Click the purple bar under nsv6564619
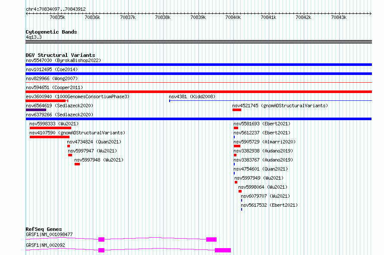Image resolution: width=384 pixels, height=255 pixels. (36, 110)
